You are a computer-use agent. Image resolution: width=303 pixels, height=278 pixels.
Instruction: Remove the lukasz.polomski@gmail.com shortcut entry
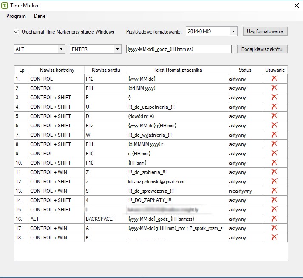point(274,181)
